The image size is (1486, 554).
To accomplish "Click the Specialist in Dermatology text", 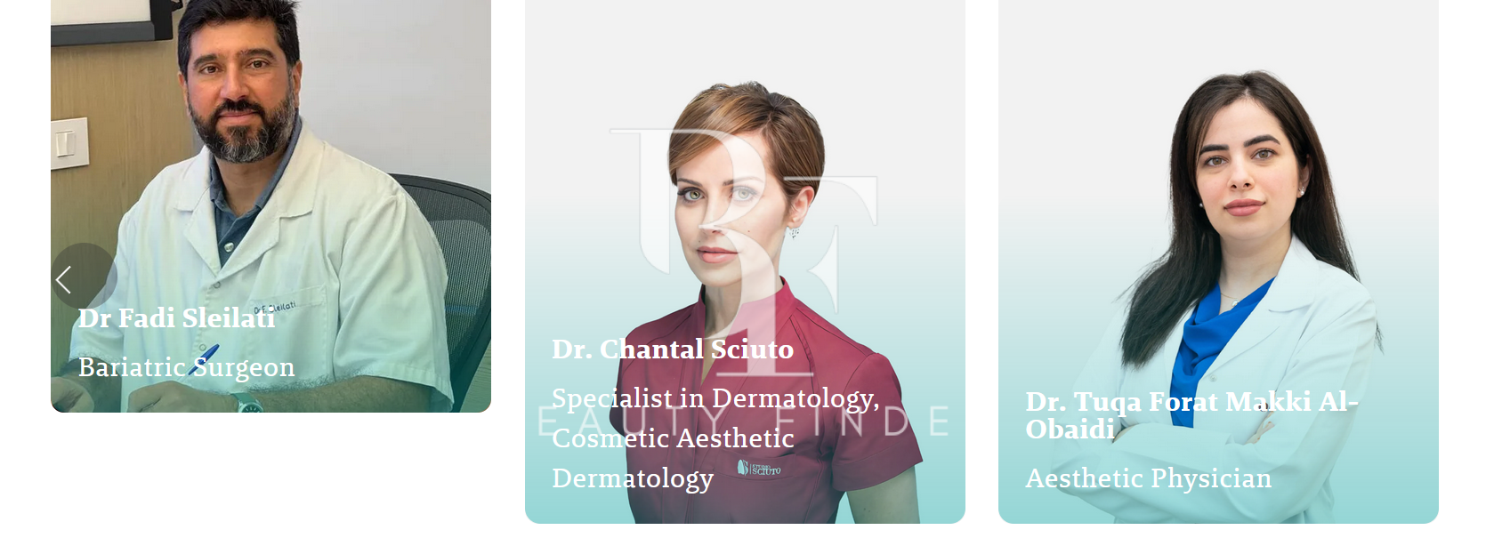I will pos(715,398).
